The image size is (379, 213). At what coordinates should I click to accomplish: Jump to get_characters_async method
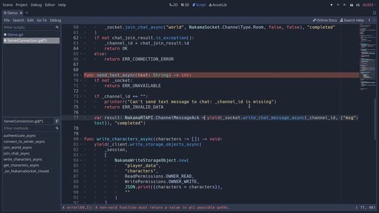(x=21, y=165)
